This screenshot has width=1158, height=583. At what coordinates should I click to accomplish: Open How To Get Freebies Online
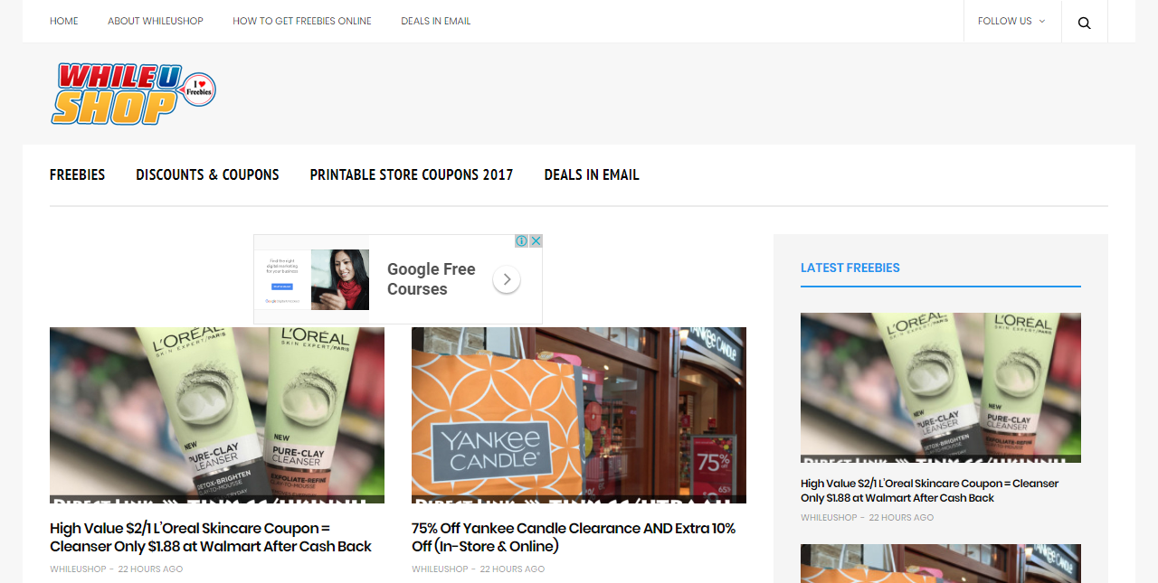[x=301, y=21]
